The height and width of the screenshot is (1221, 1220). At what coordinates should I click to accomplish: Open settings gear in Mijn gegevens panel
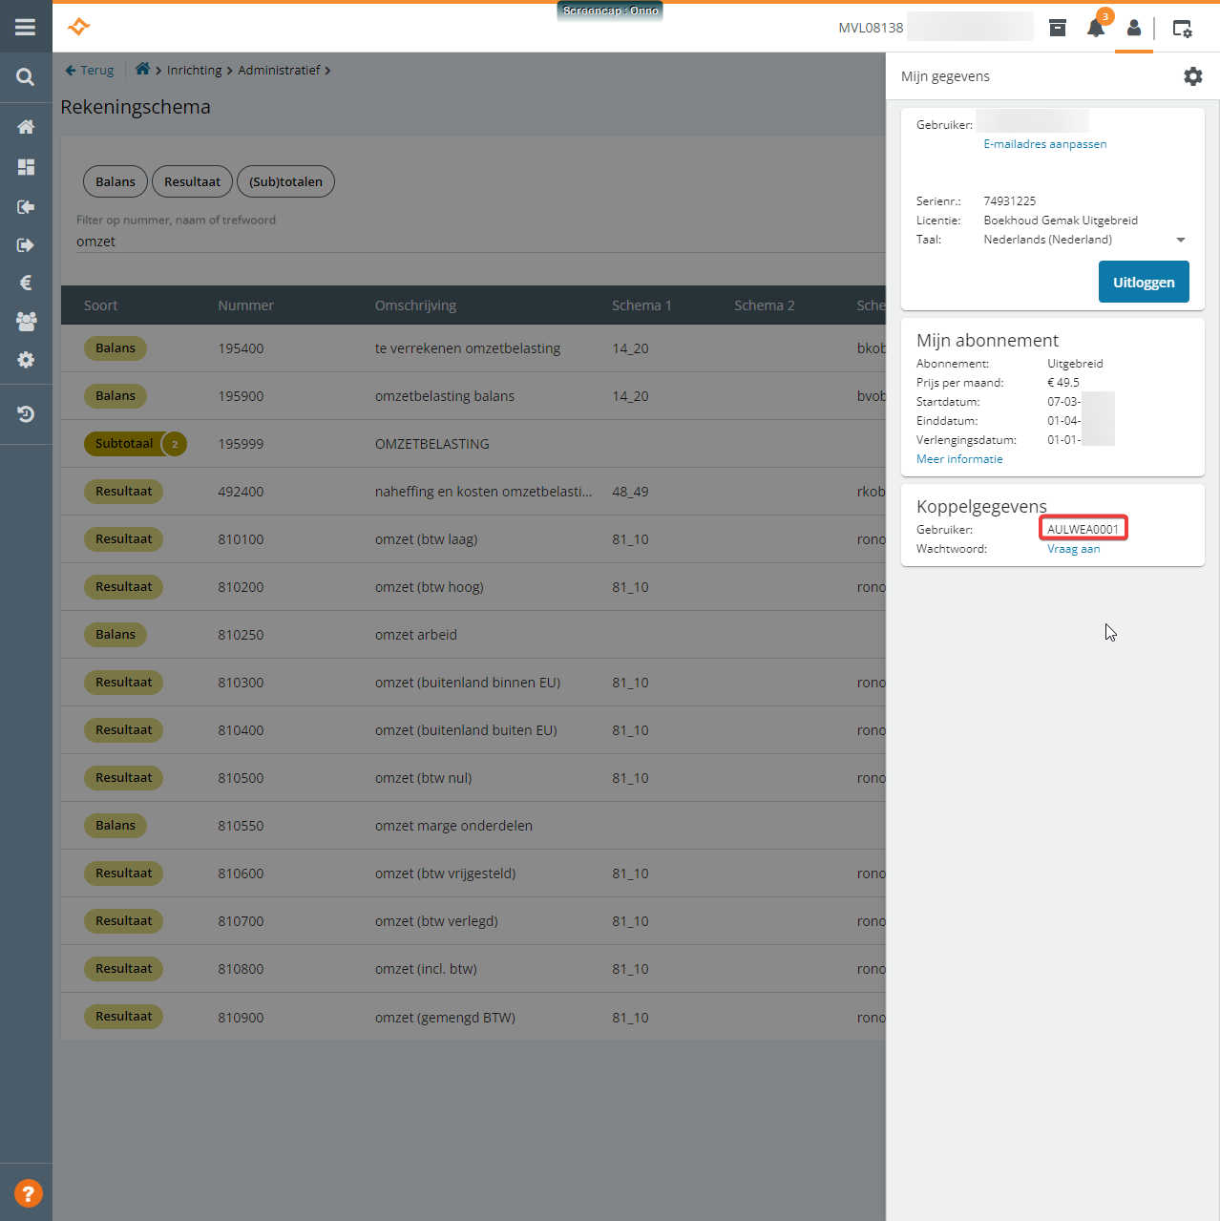point(1192,76)
